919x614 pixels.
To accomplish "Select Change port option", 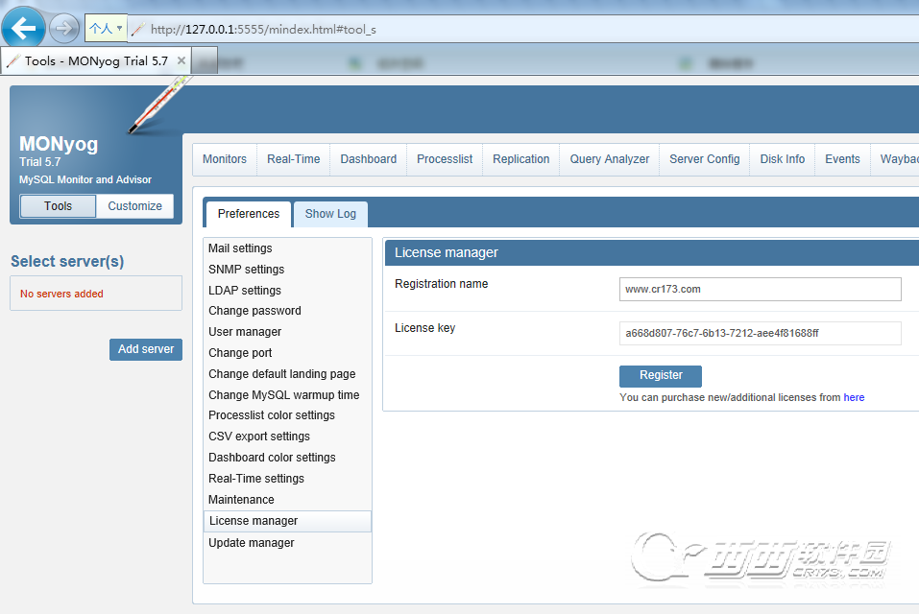I will [240, 353].
